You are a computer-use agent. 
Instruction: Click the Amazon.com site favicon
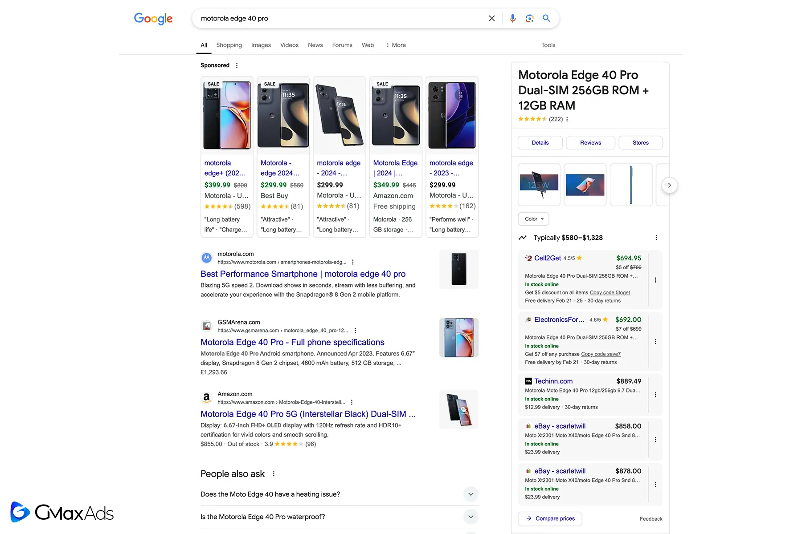pyautogui.click(x=206, y=397)
